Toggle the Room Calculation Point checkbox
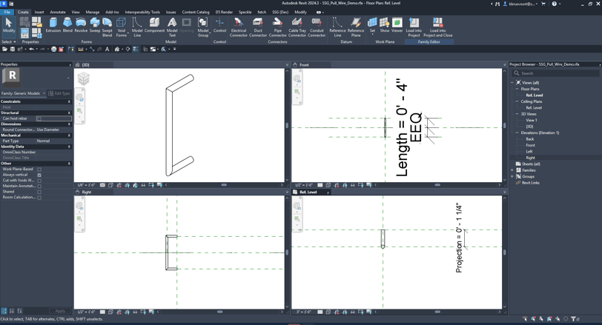Screen dimensions: 602x325 click(x=39, y=198)
